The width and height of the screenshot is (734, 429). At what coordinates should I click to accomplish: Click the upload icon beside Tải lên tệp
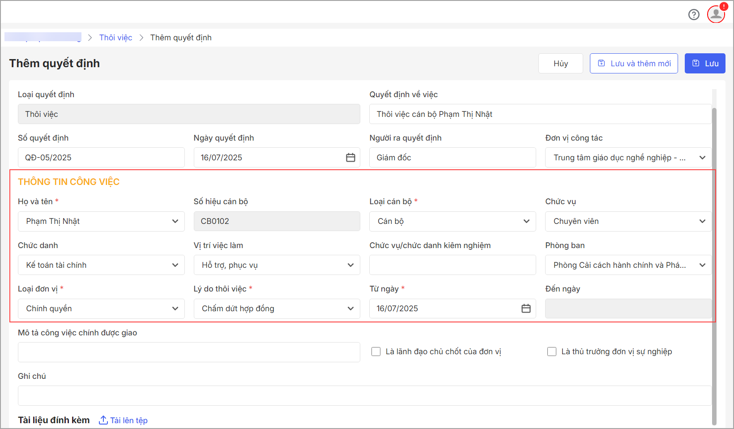tap(103, 420)
